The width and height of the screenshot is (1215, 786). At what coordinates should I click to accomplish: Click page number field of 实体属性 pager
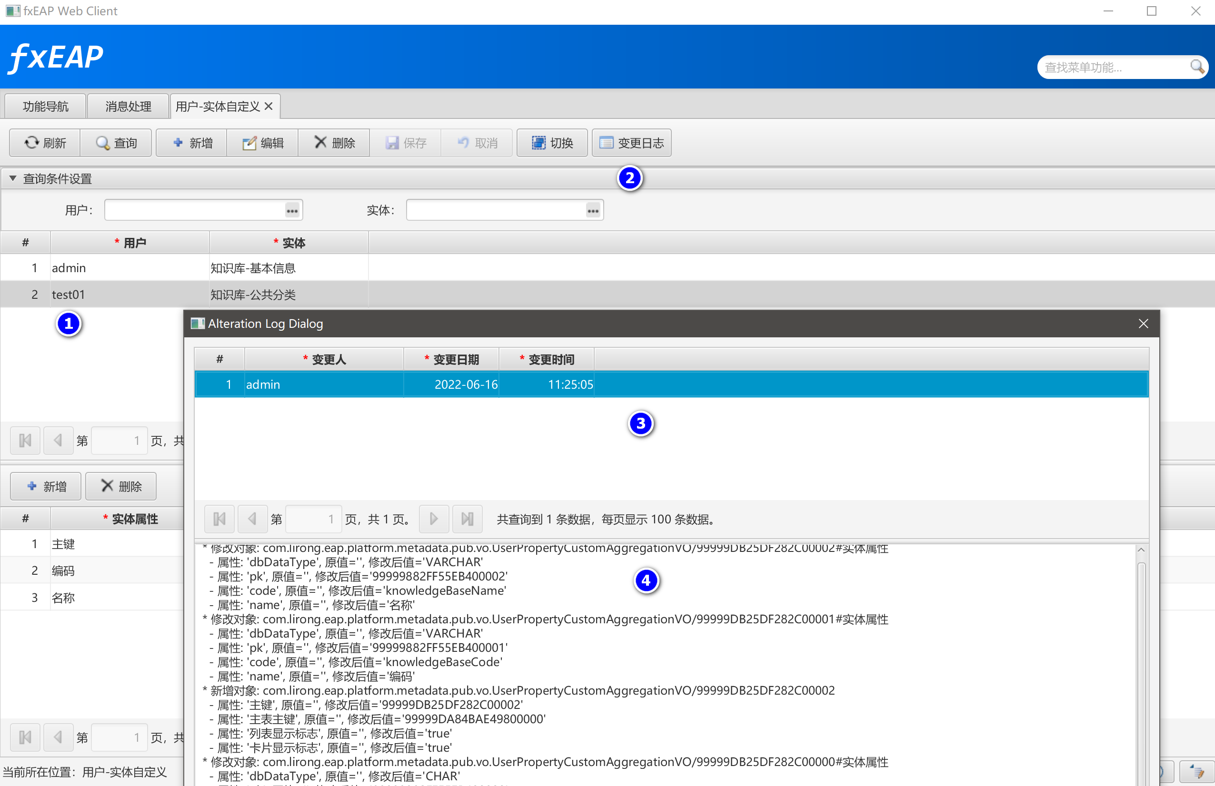tap(120, 737)
